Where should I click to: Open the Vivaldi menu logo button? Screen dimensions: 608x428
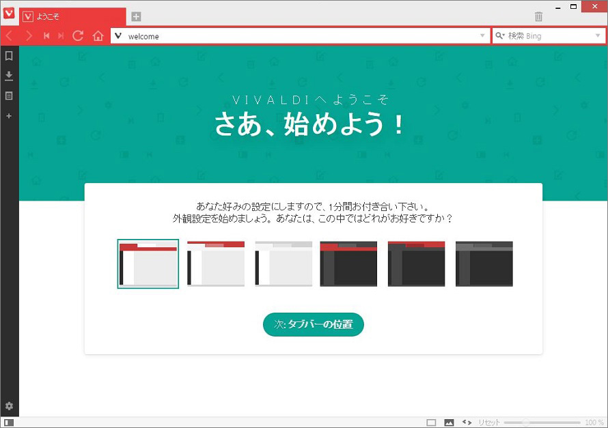coord(8,13)
